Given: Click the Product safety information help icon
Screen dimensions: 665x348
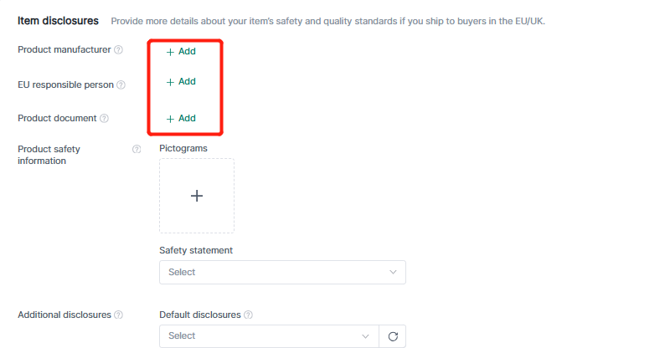Looking at the screenshot, I should (x=137, y=149).
